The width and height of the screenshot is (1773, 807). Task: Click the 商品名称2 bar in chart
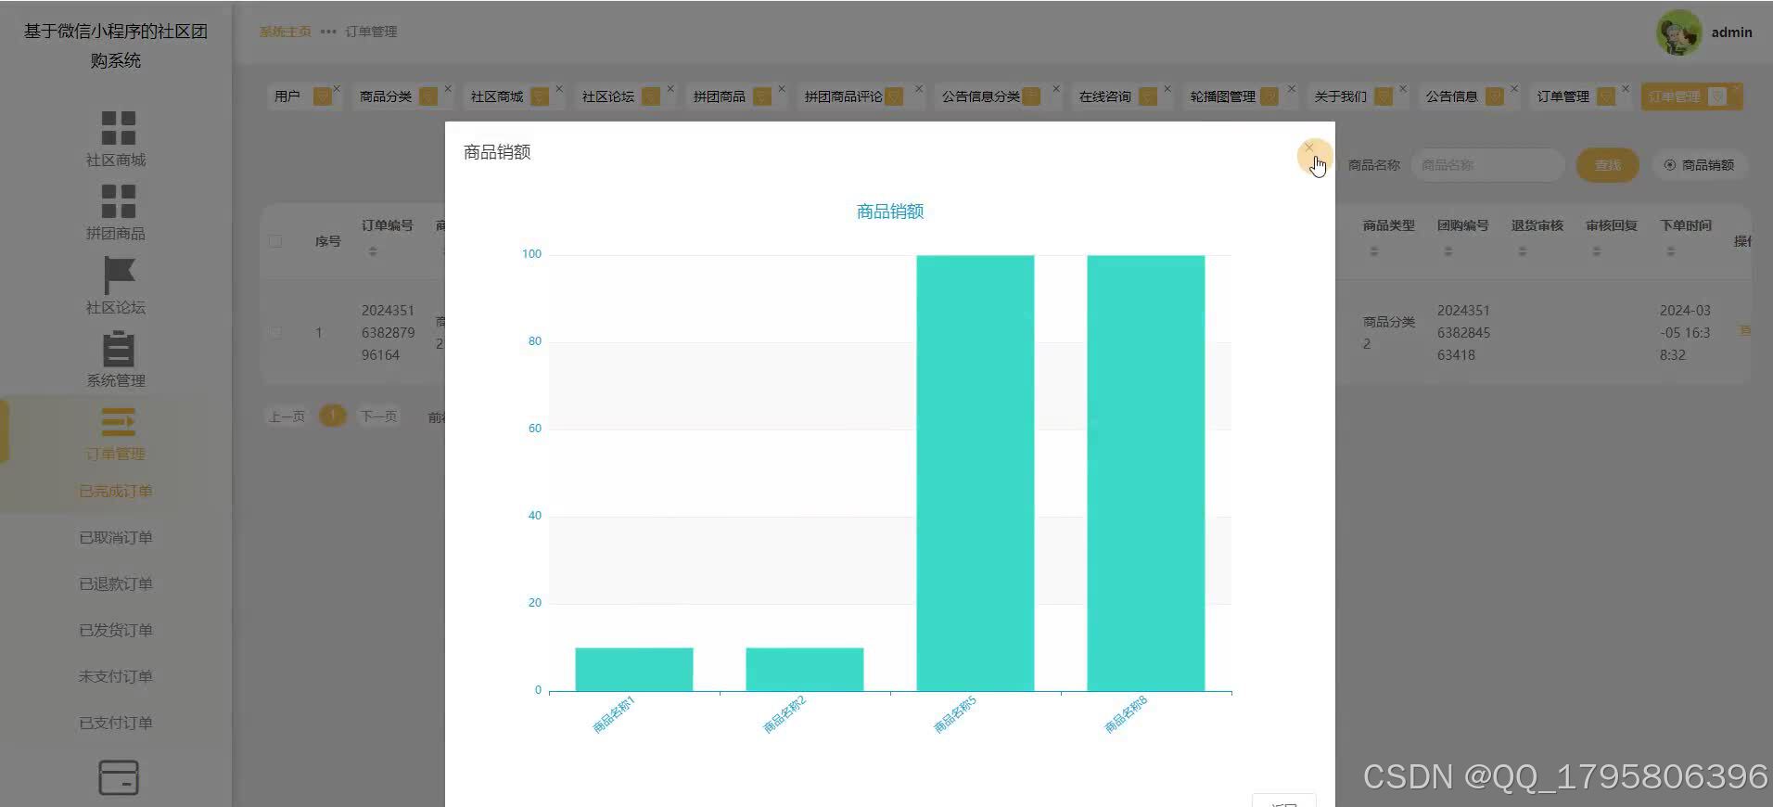click(805, 669)
